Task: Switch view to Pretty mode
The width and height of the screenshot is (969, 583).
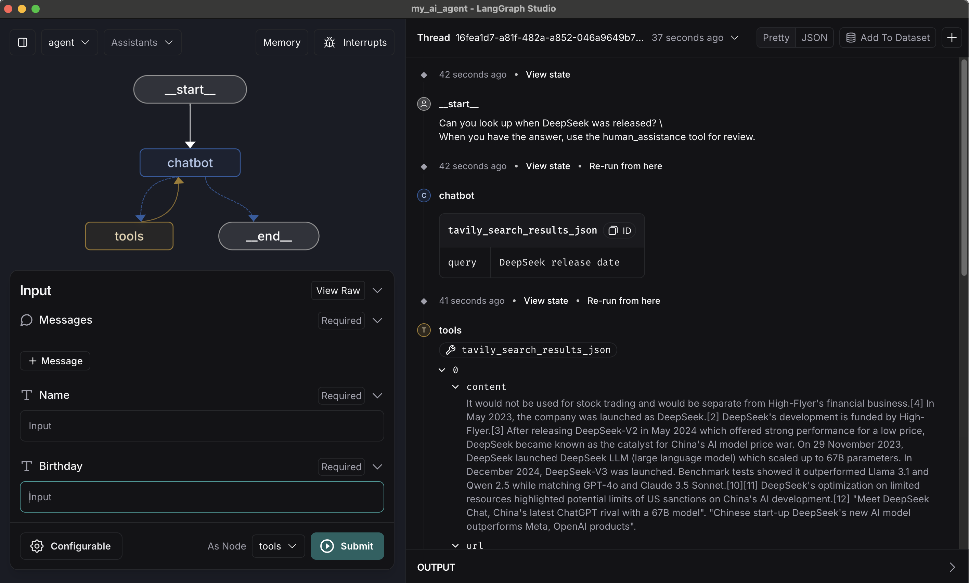Action: pos(776,38)
